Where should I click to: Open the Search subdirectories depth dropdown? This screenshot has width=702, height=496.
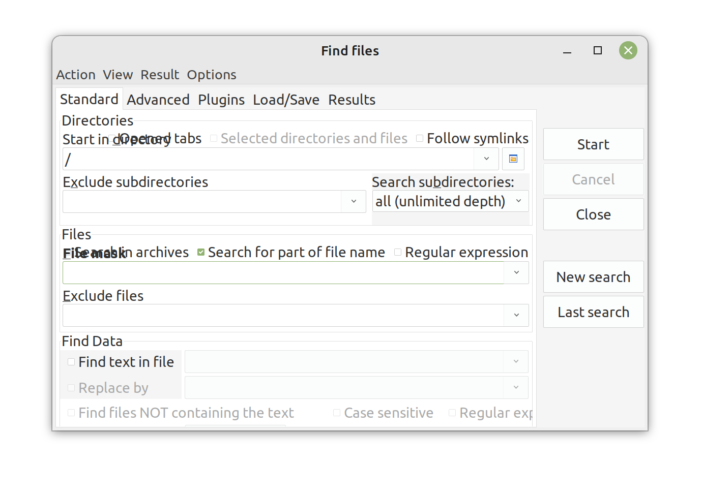click(519, 201)
